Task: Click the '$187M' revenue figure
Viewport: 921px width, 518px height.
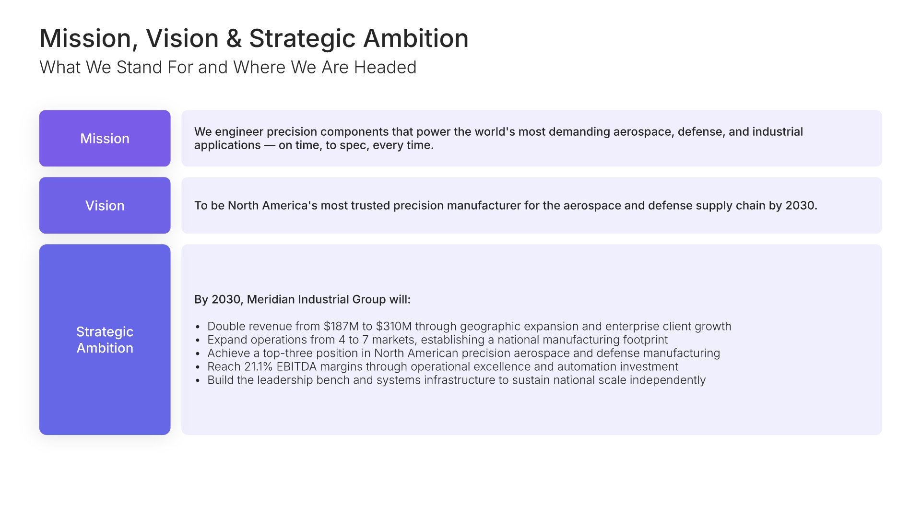Action: coord(341,327)
